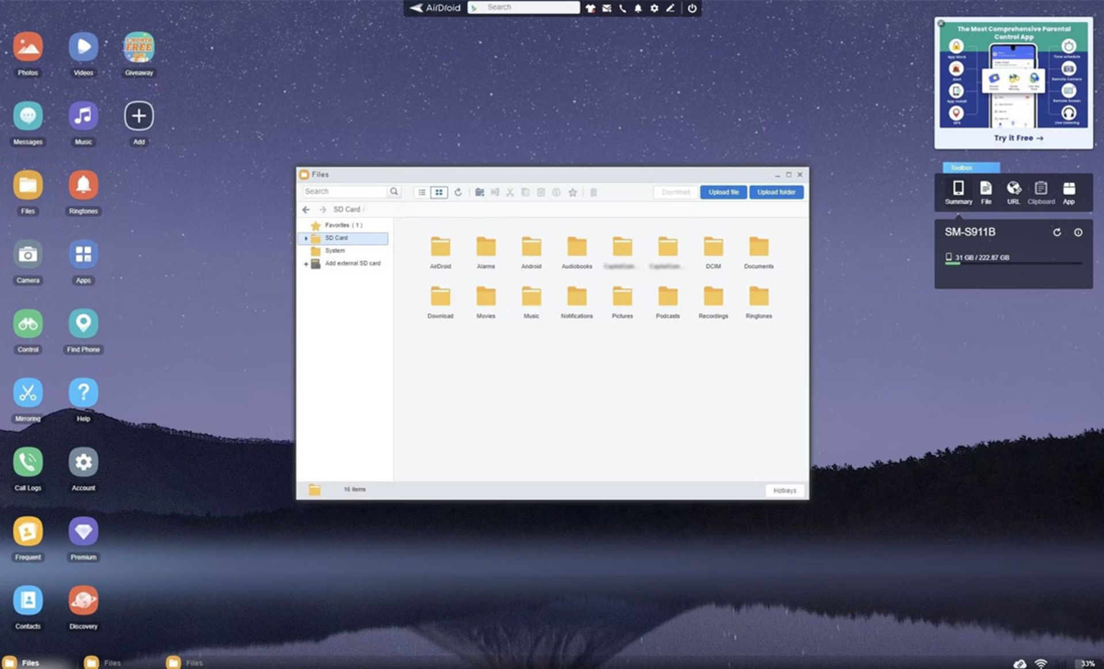Open the Account gear icon
Viewport: 1104px width, 669px height.
pyautogui.click(x=83, y=462)
